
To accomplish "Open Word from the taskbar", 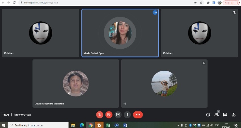I will 125,125.
